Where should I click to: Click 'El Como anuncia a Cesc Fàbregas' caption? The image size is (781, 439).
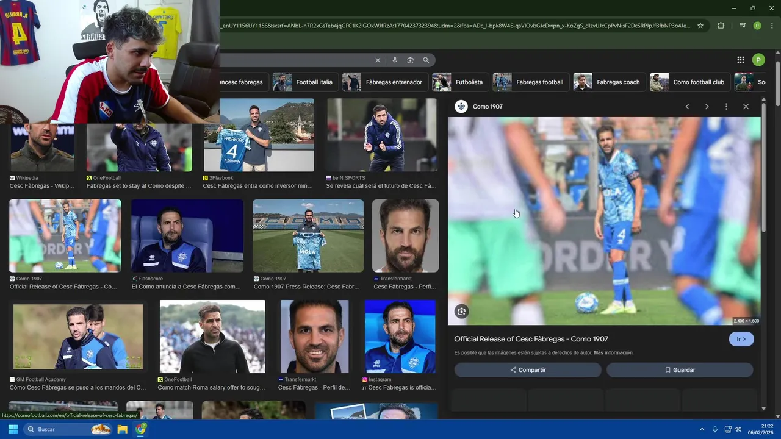(x=186, y=287)
